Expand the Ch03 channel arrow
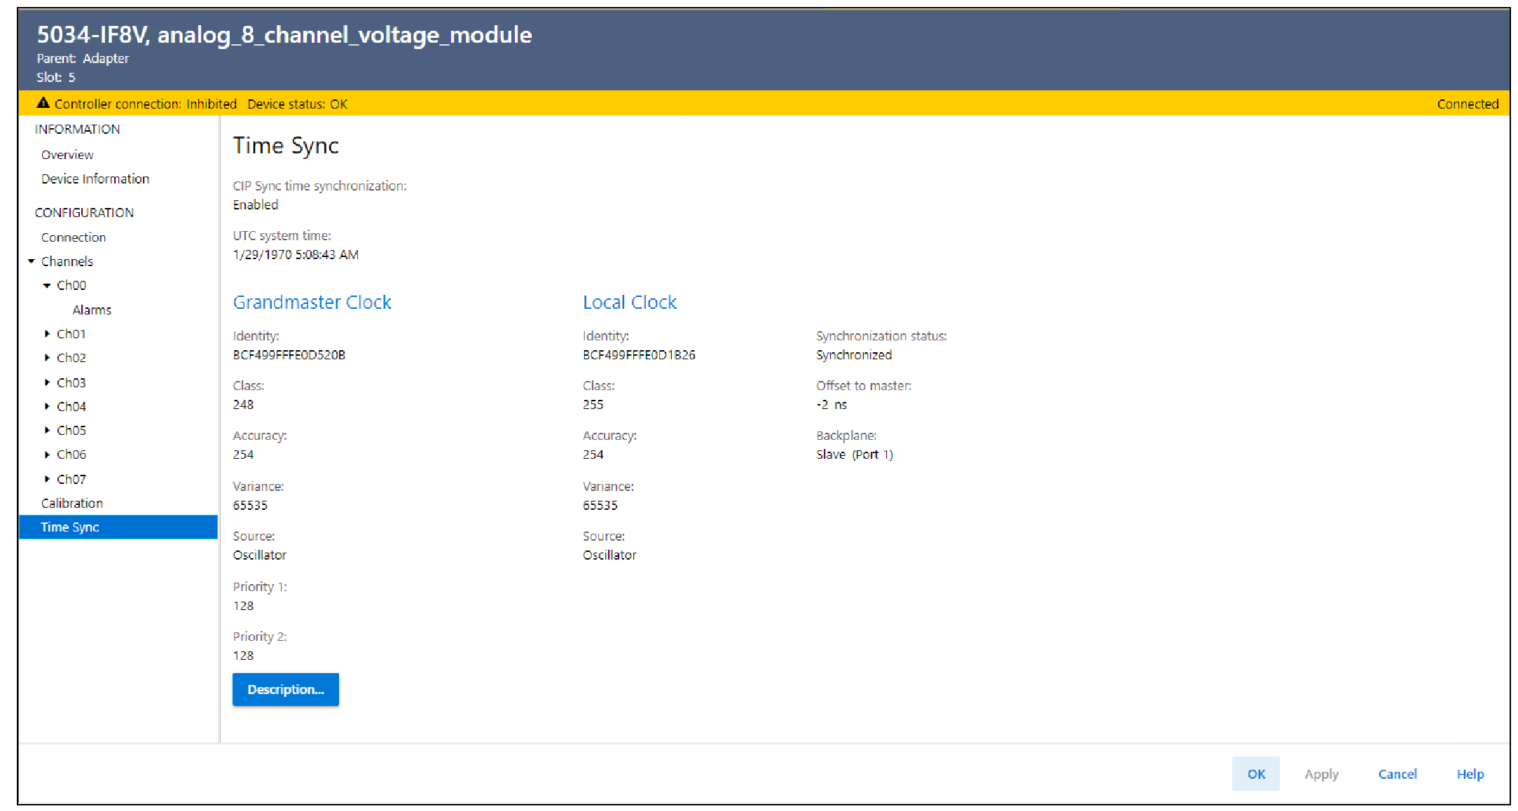Viewport: 1518px width, 811px height. click(47, 382)
